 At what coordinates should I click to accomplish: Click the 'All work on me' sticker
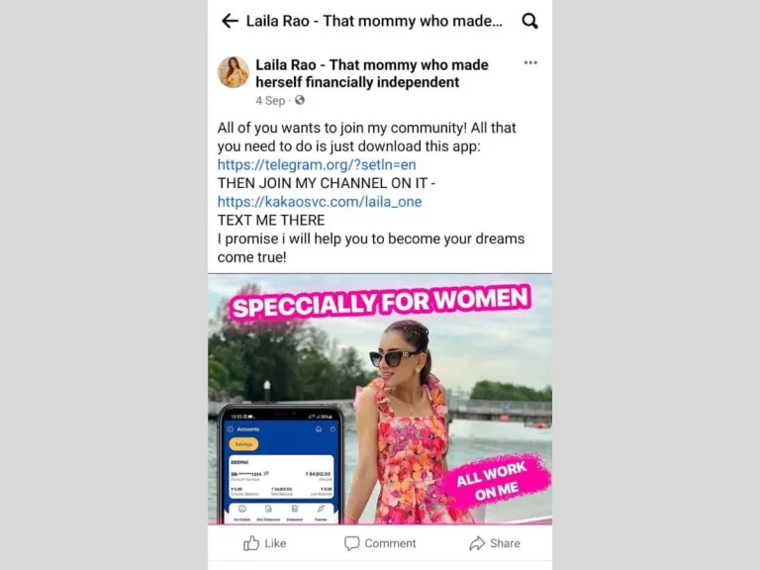click(496, 480)
